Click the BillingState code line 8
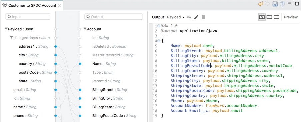Screen dimensions: 301x122 tap(220, 61)
